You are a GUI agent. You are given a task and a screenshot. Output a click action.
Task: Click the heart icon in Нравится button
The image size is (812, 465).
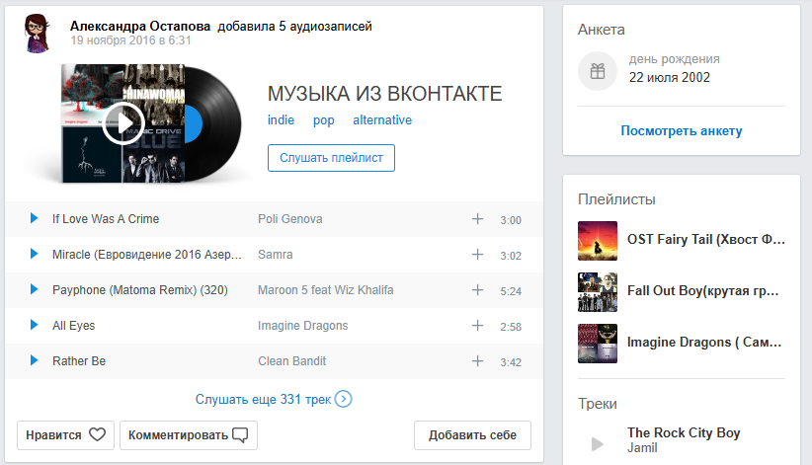coord(98,434)
